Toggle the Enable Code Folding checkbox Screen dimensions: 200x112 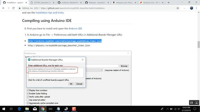tap(28, 93)
